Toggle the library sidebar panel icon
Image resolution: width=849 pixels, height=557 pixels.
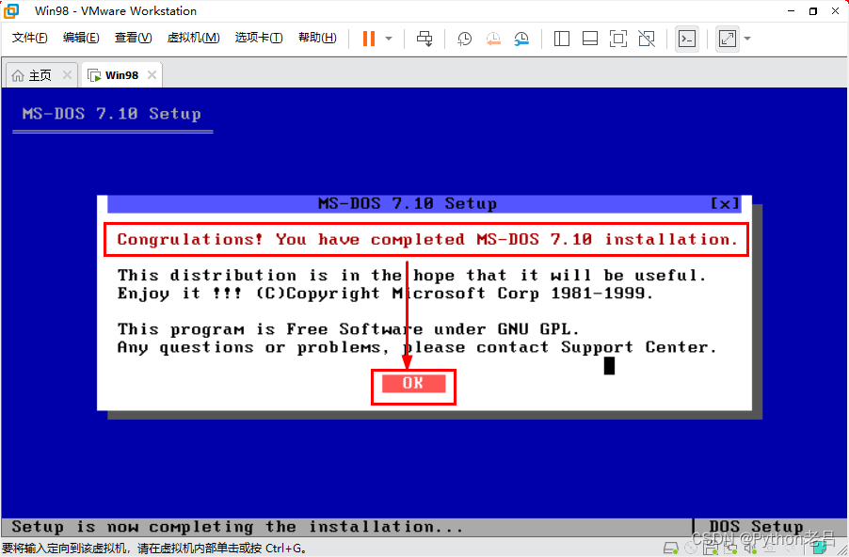pos(562,39)
